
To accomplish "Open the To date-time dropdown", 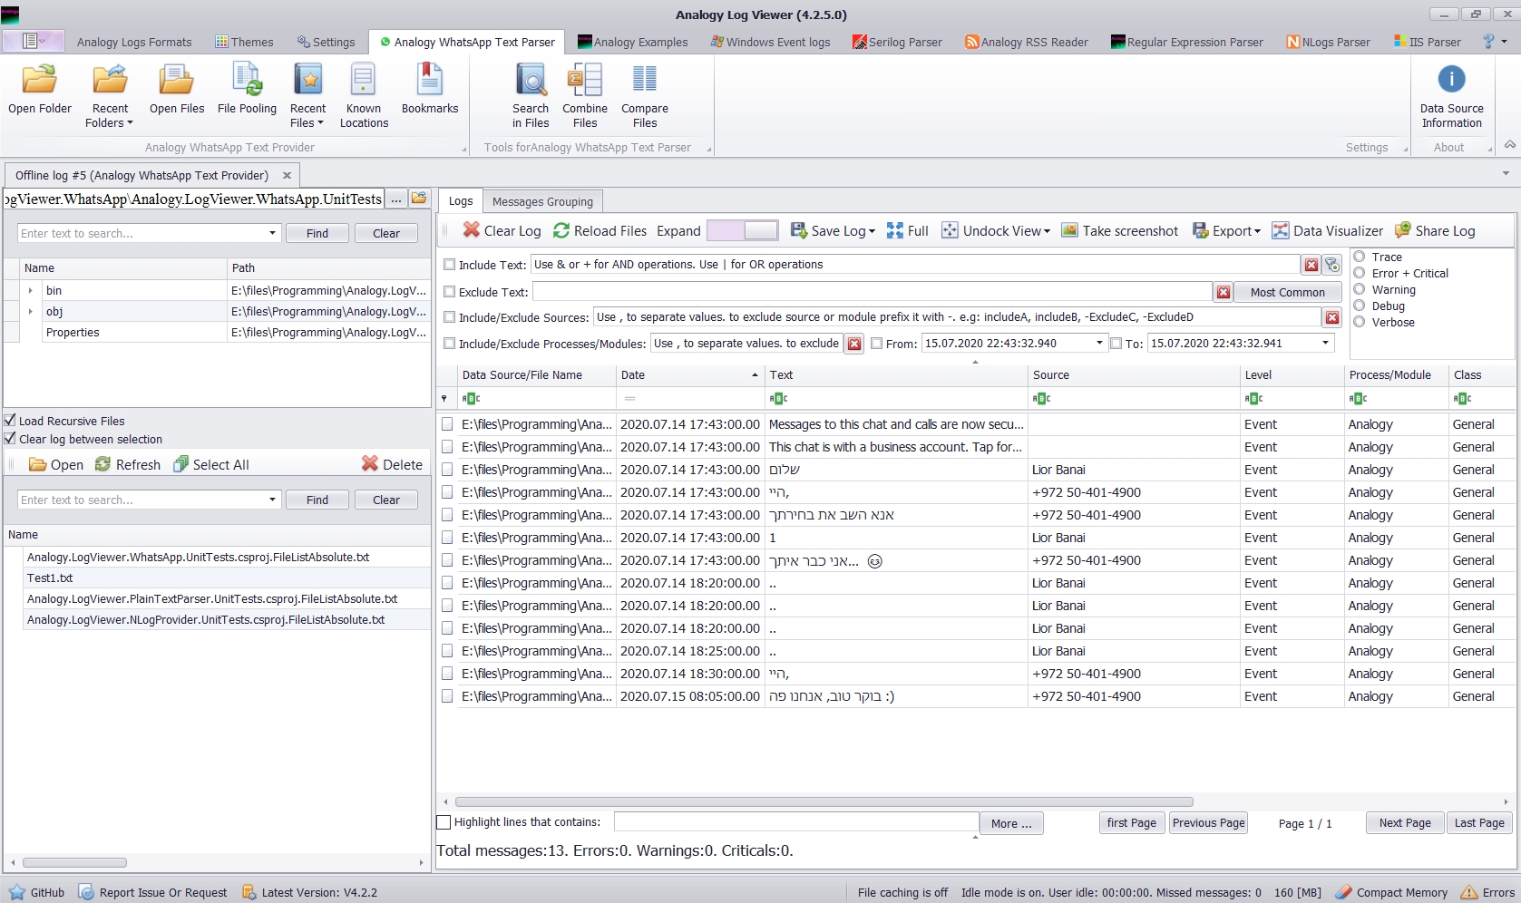I will coord(1325,343).
